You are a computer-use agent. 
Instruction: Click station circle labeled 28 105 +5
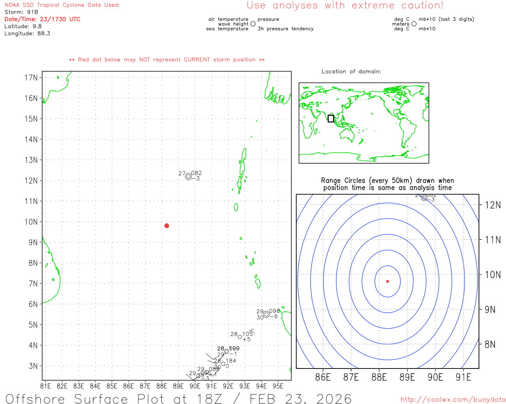point(240,337)
